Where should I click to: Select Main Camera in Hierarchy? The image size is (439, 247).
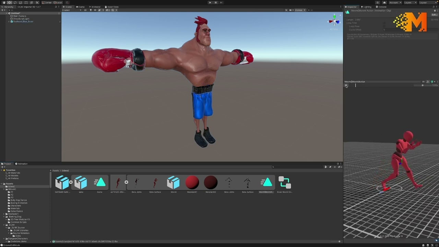(x=19, y=16)
